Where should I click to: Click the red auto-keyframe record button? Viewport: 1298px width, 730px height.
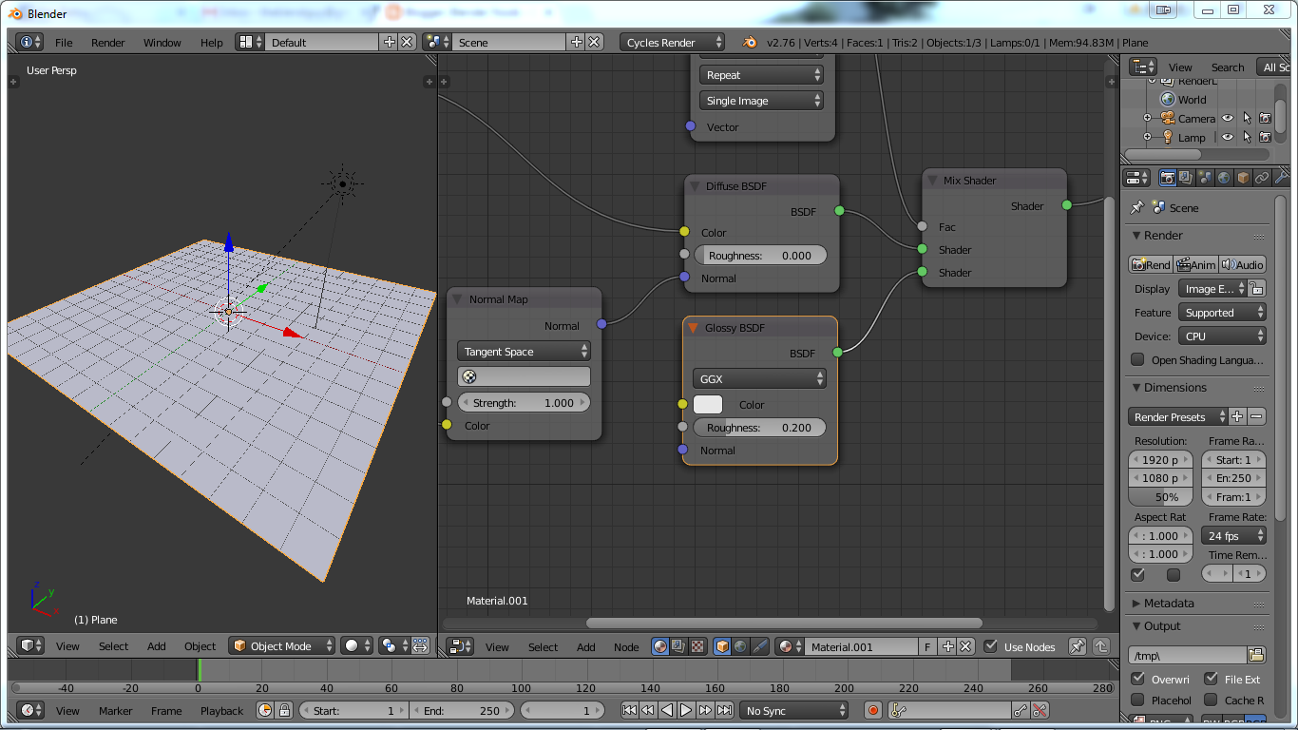(874, 710)
